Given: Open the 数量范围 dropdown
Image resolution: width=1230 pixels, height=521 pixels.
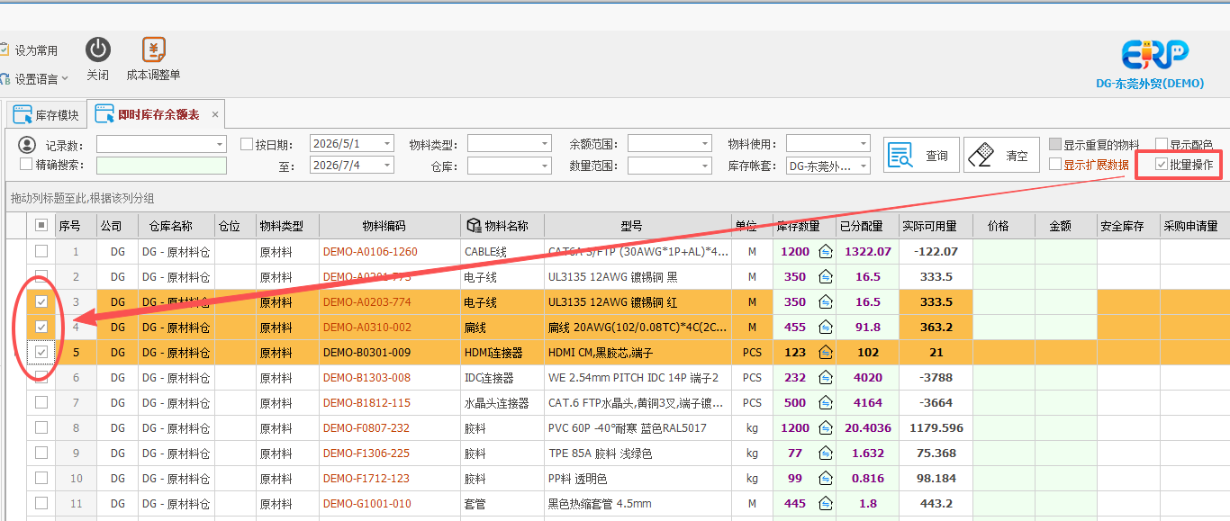Looking at the screenshot, I should (x=705, y=166).
